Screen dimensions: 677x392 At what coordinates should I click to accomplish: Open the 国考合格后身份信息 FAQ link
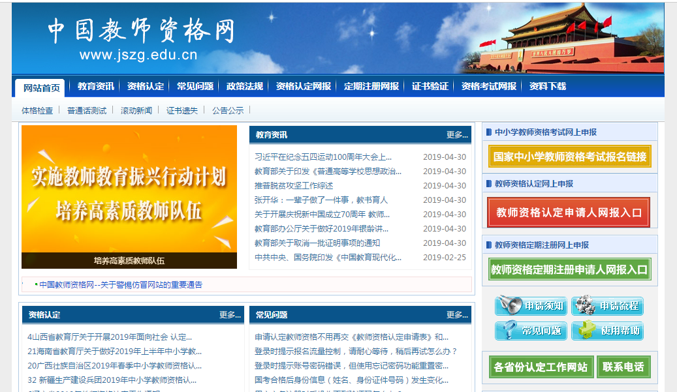pos(351,380)
